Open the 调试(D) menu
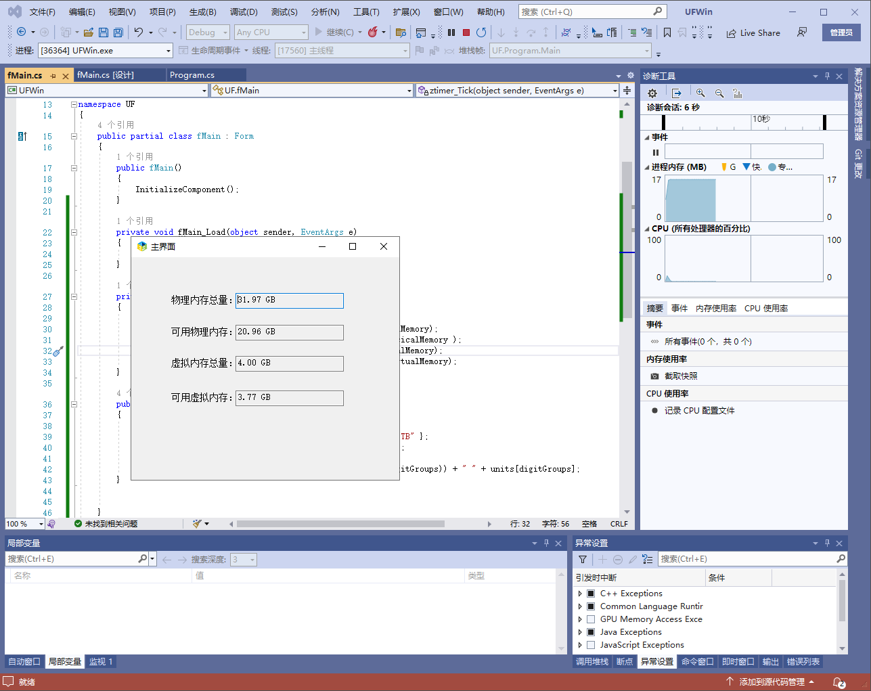Screen dimensions: 871x691 [x=244, y=12]
